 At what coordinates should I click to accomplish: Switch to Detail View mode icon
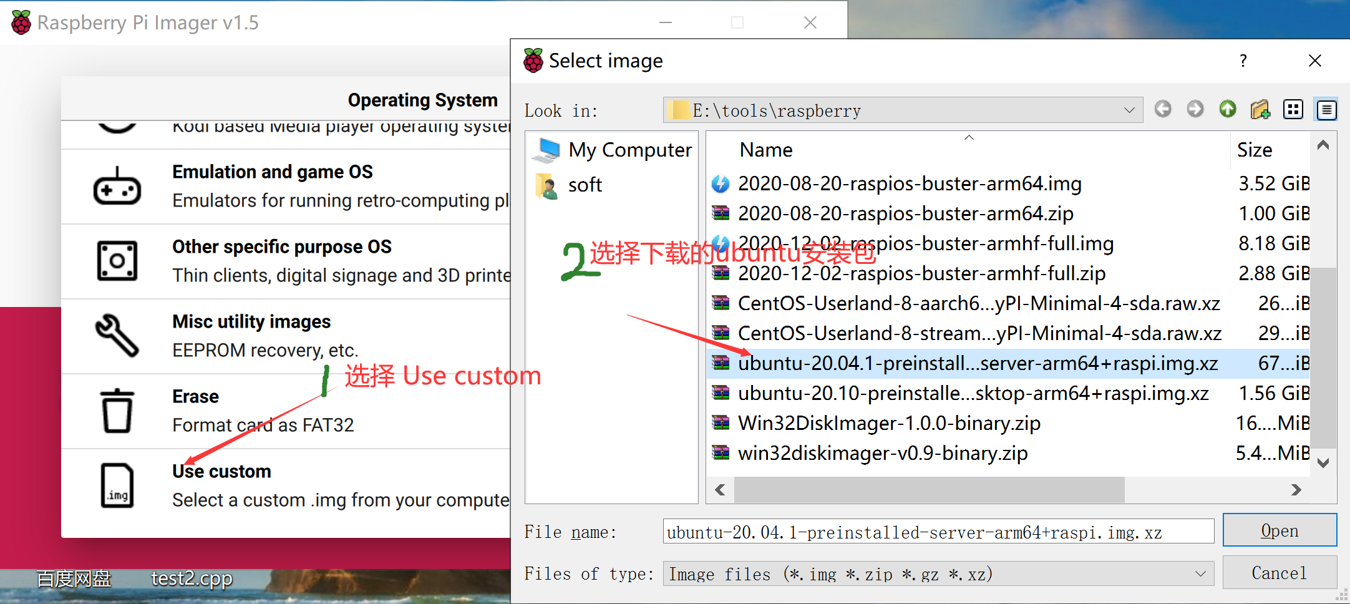[x=1326, y=110]
